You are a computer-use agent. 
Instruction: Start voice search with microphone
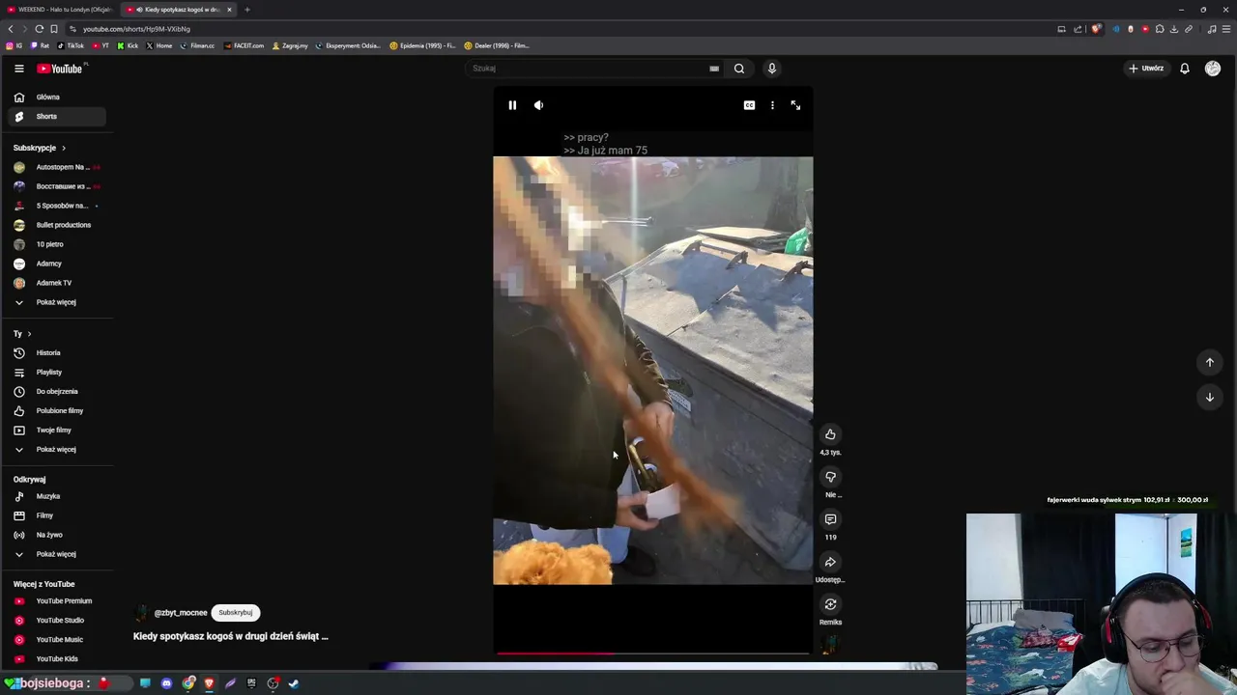click(x=771, y=69)
